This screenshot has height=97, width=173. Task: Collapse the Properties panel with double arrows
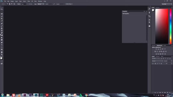click(144, 11)
